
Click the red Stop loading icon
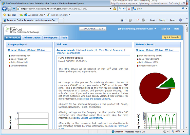(129, 9)
